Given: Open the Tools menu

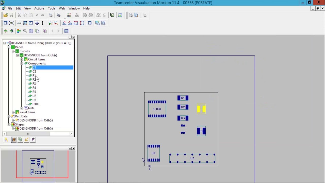Looking at the screenshot, I should [x=52, y=8].
